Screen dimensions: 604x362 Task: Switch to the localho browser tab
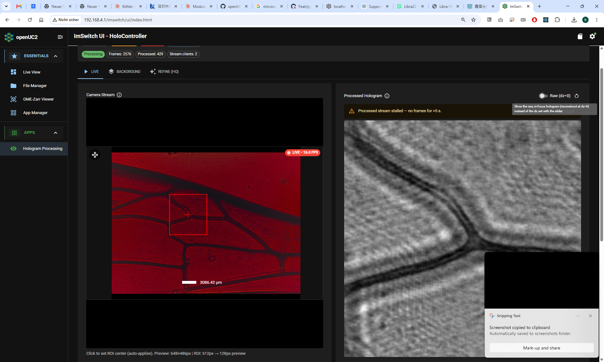point(340,6)
